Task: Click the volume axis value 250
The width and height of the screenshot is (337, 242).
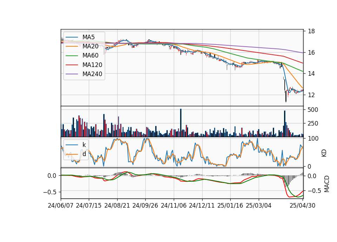Action: pyautogui.click(x=313, y=123)
